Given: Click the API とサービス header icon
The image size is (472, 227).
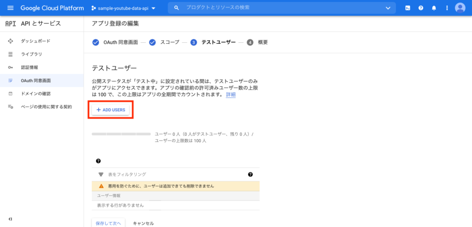Looking at the screenshot, I should click(x=10, y=24).
